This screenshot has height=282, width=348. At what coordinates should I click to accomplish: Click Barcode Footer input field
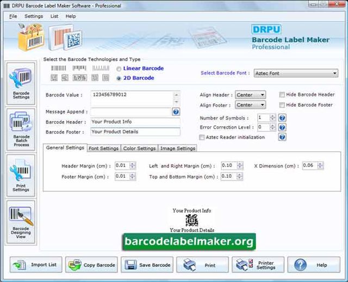click(135, 131)
